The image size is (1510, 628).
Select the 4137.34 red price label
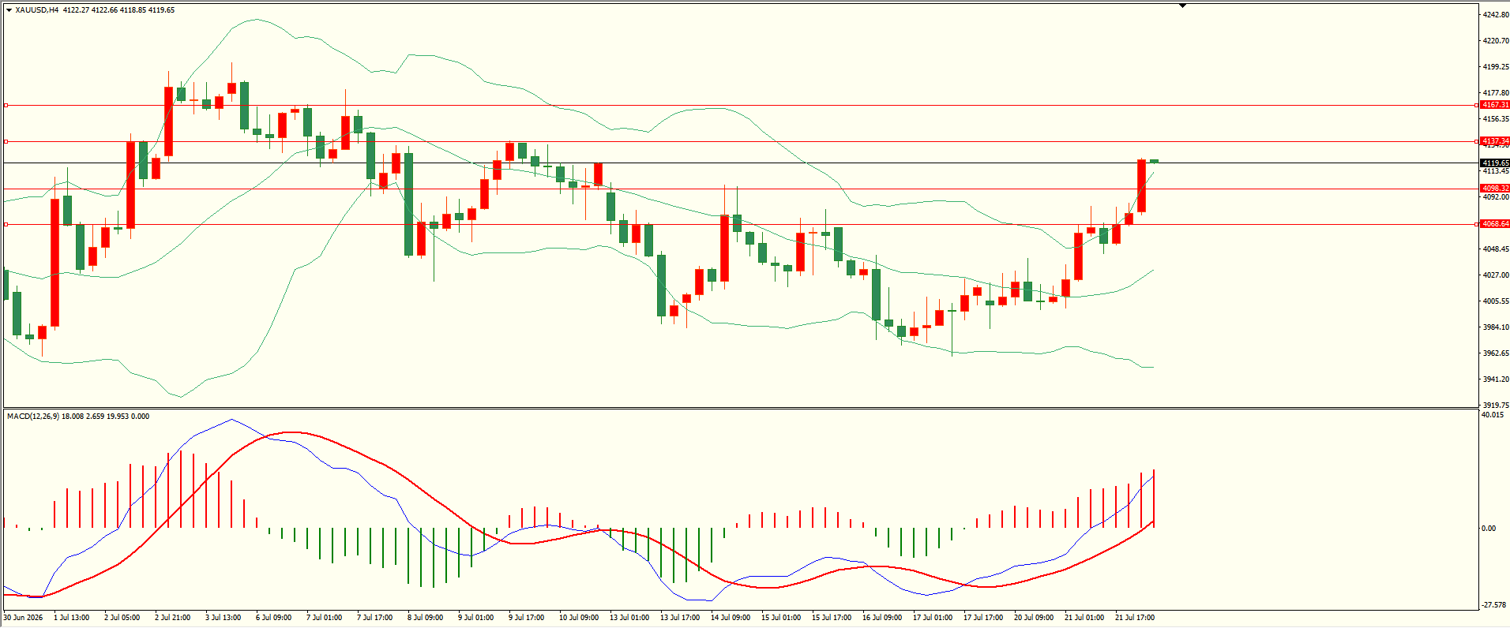[x=1495, y=141]
